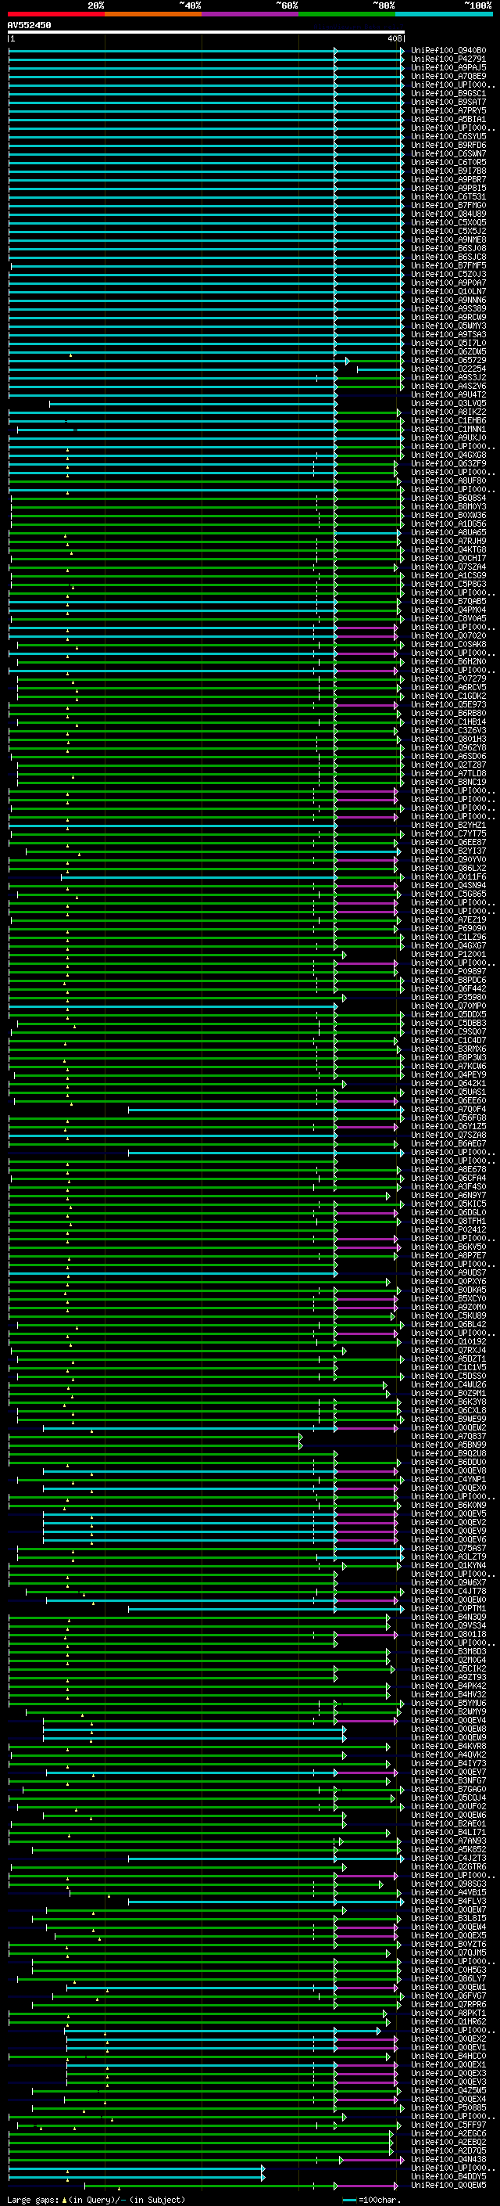This screenshot has height=2206, width=500.
Task: Select the UniRef100_A9S389 label
Action: click(448, 308)
